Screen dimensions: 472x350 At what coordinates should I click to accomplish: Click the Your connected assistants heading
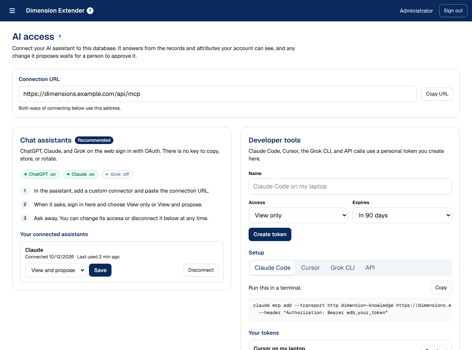coord(54,234)
